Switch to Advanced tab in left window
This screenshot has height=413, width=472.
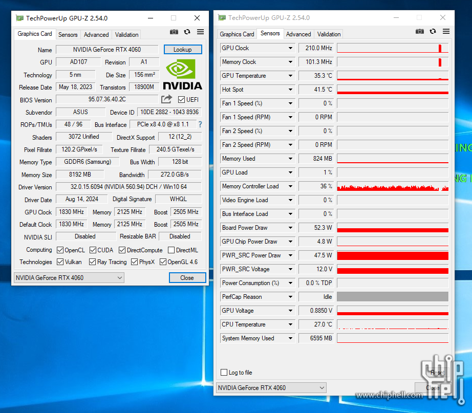point(96,35)
